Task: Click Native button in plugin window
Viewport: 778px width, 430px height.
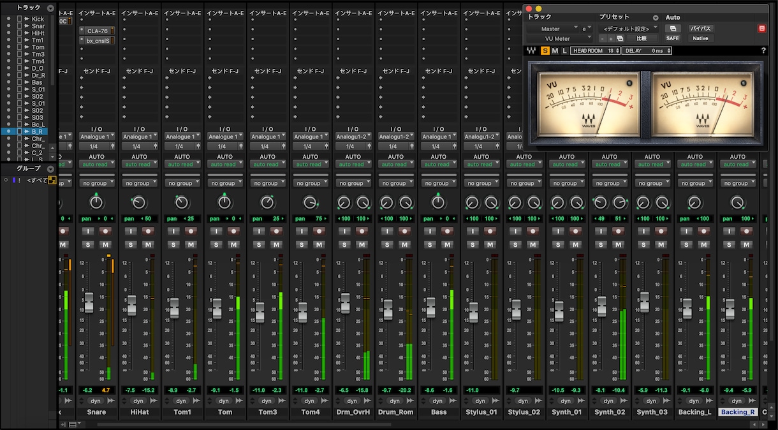Action: point(700,38)
